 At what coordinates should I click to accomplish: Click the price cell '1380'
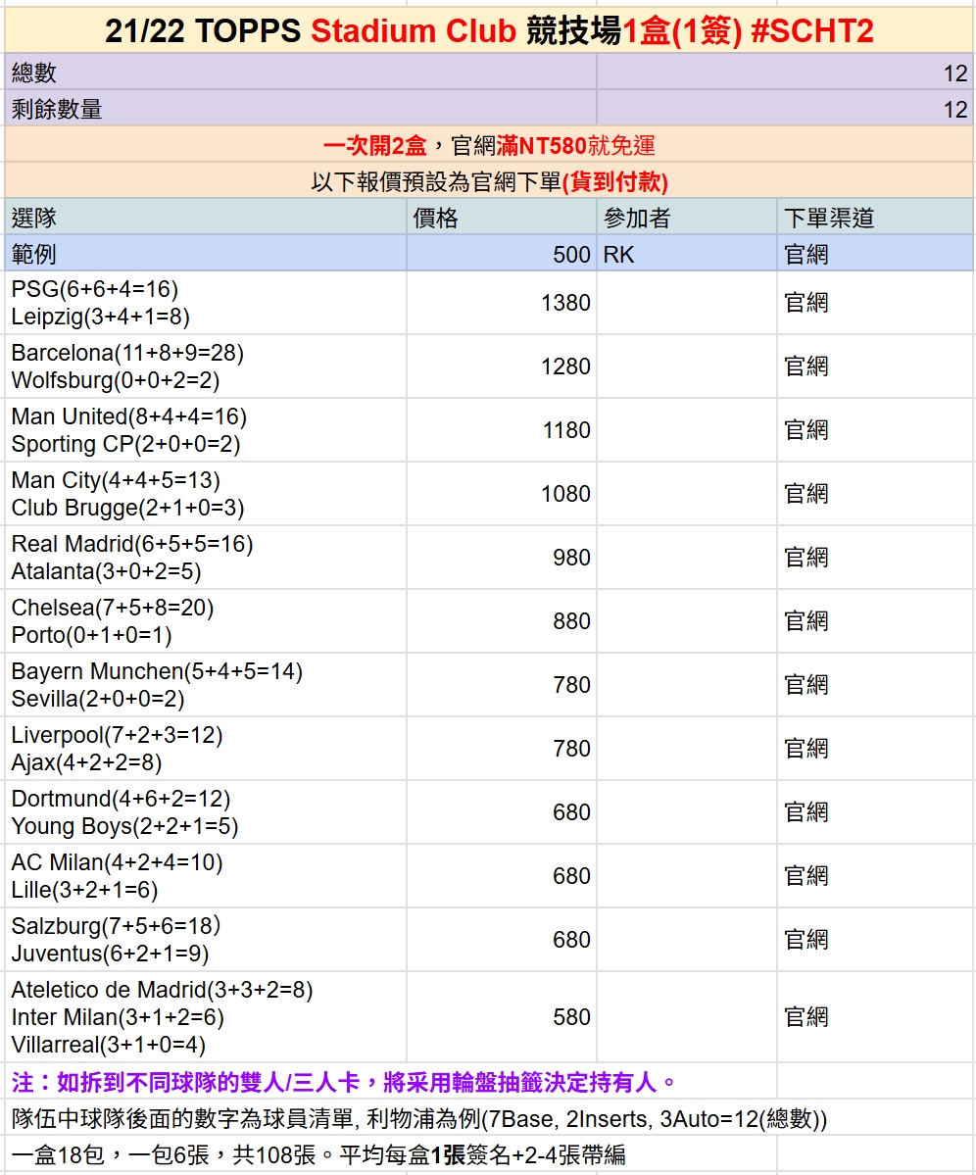[x=501, y=303]
